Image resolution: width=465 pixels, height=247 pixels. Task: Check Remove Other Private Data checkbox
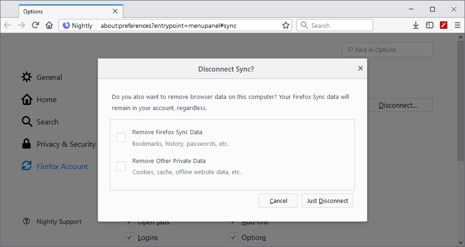click(x=121, y=166)
